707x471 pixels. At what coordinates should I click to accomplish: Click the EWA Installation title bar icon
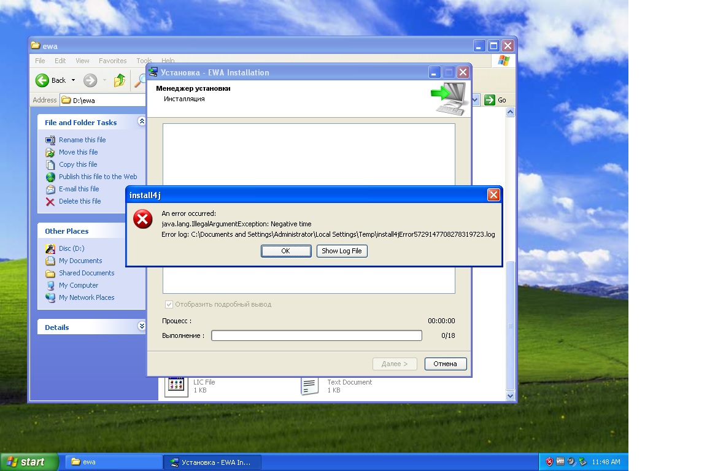[153, 72]
